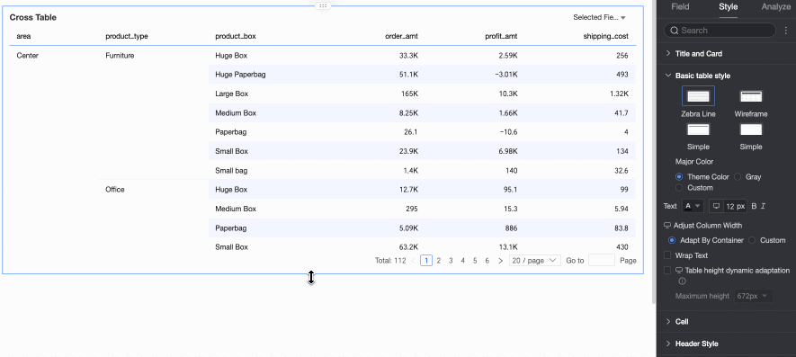Click the next page arrow in pagination
Image resolution: width=796 pixels, height=357 pixels.
pyautogui.click(x=501, y=261)
